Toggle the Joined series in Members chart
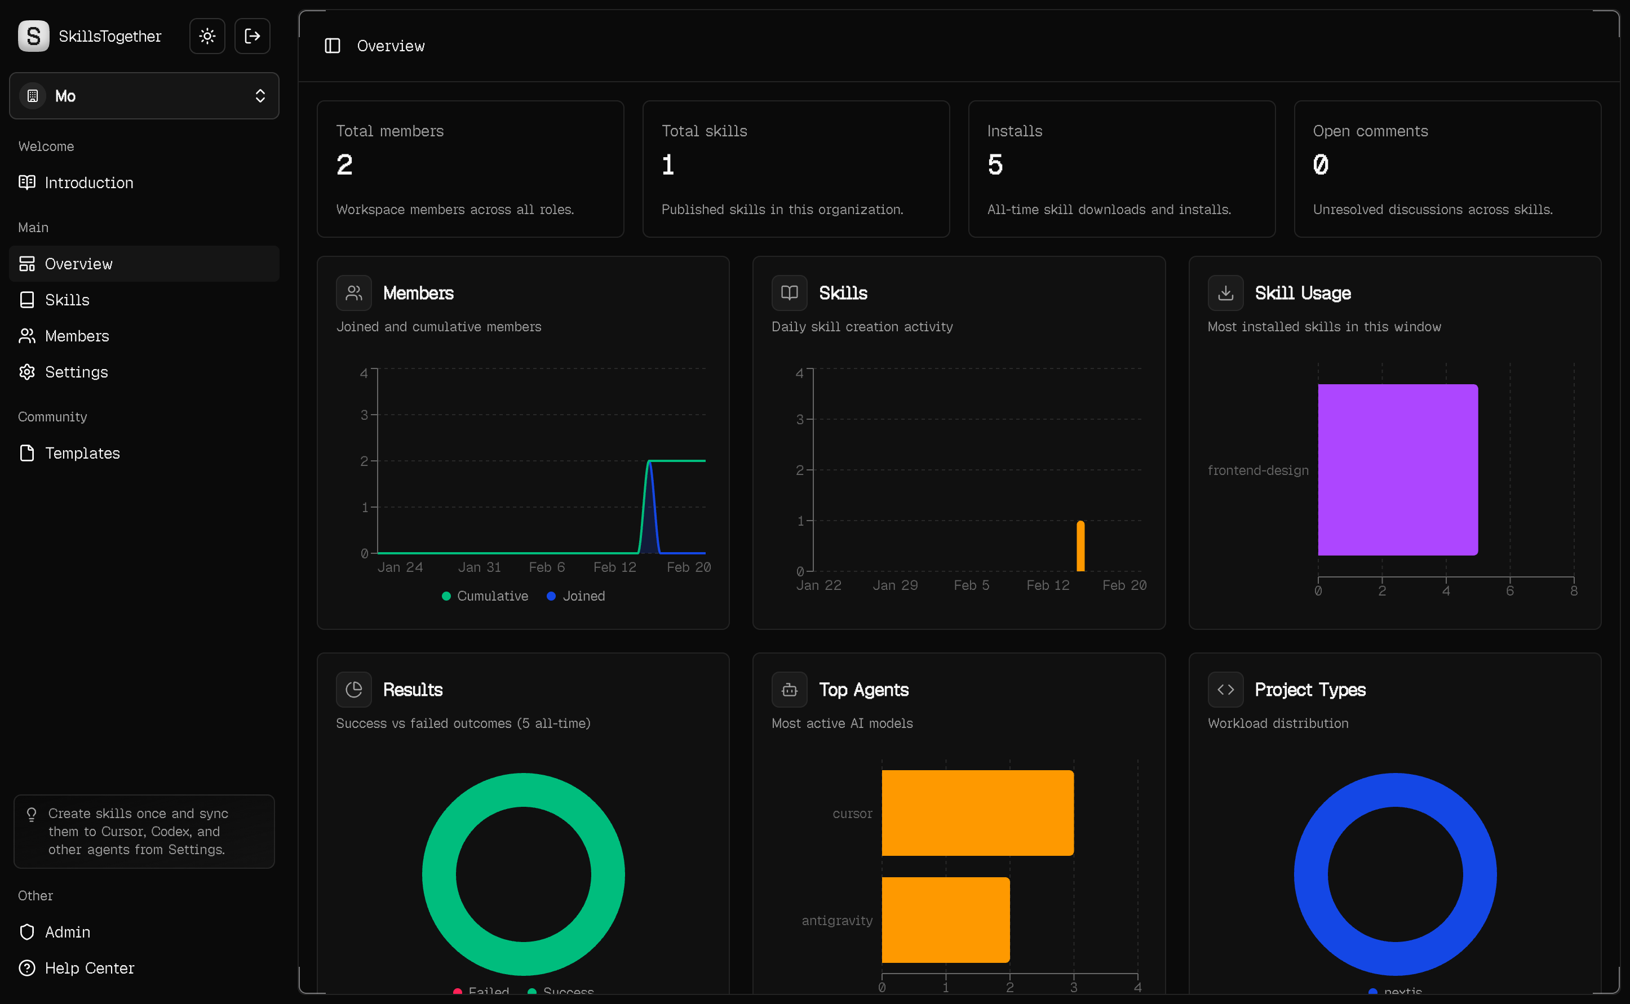The width and height of the screenshot is (1630, 1004). click(x=576, y=596)
